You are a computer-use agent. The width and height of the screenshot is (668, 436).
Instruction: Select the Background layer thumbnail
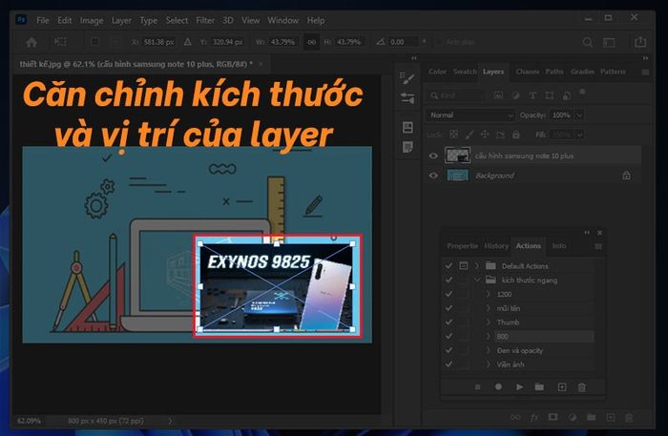(457, 175)
